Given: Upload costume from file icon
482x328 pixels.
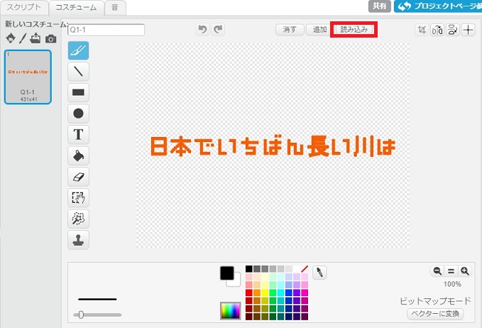Looking at the screenshot, I should tap(35, 38).
